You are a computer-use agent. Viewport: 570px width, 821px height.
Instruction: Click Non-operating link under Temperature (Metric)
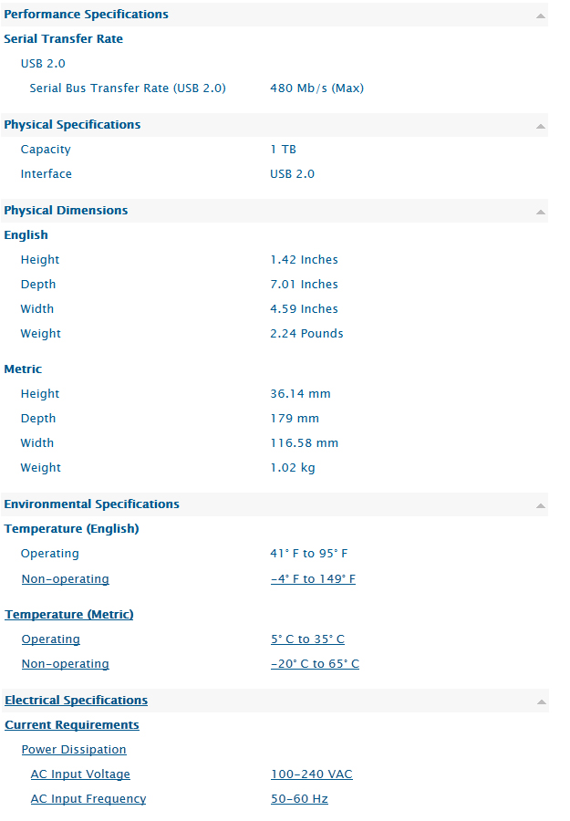point(65,664)
